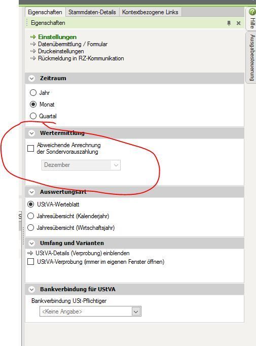Collapse the Bankverbindung für UStVA section

click(32, 289)
